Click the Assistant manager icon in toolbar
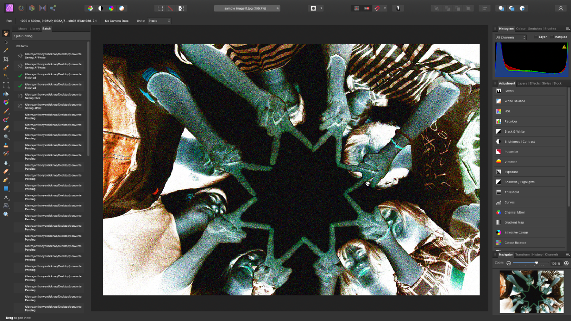Screen dimensions: 571x321 point(398,8)
